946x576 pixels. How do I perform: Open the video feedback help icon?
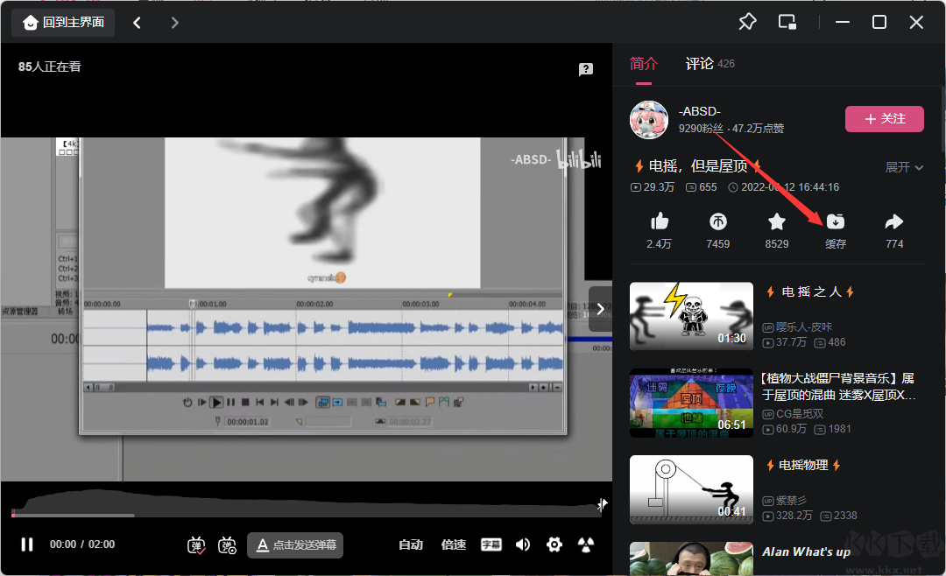(x=586, y=69)
